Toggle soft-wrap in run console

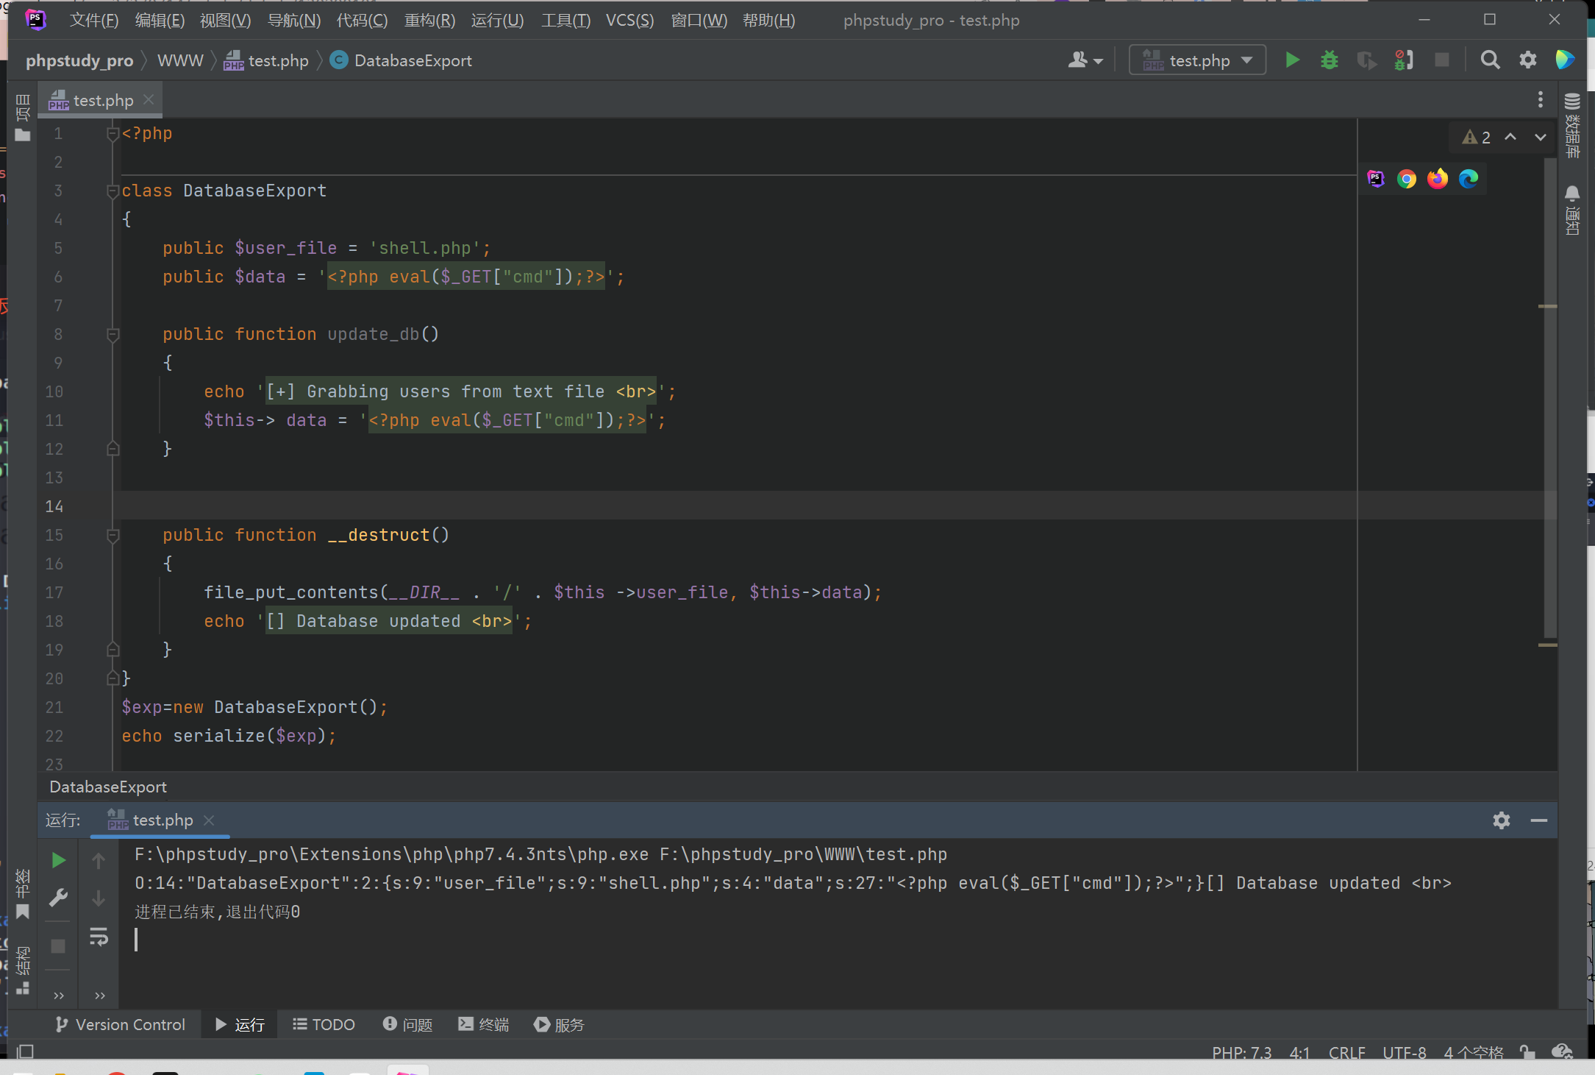coord(99,937)
